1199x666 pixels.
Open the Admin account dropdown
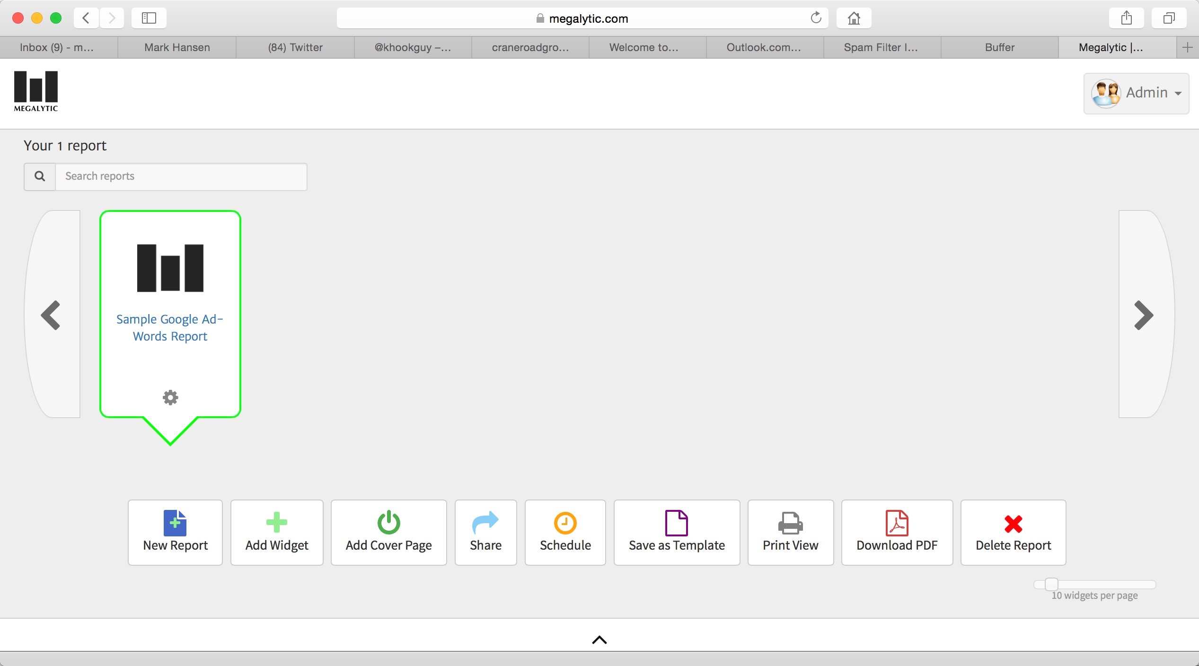1136,93
